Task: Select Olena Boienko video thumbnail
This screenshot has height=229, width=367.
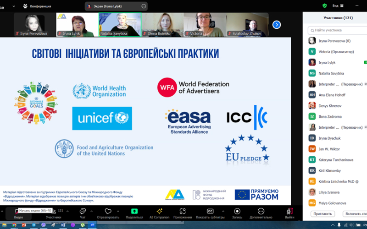Action: click(162, 25)
